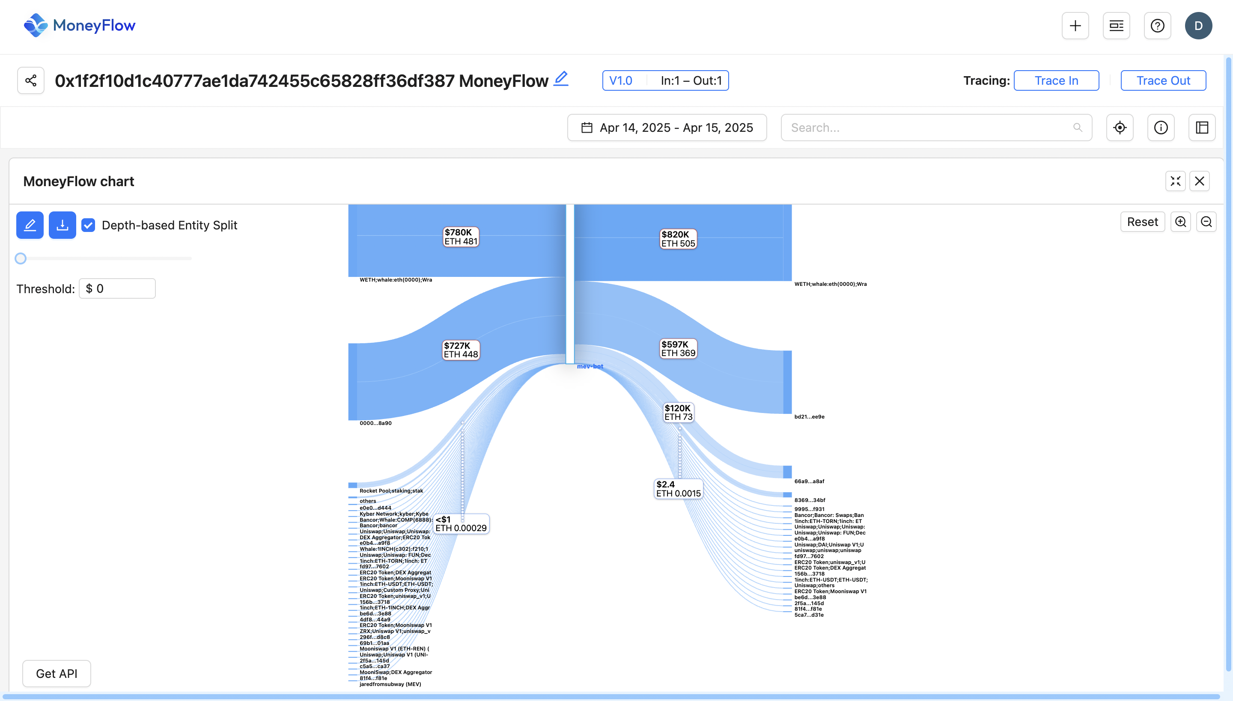
Task: Toggle Depth-based Entity Split checkbox
Action: pyautogui.click(x=88, y=225)
